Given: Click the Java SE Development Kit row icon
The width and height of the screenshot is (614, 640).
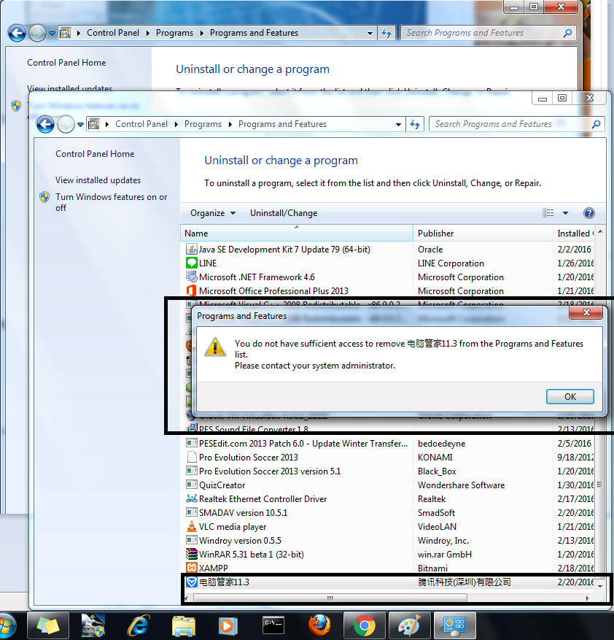Looking at the screenshot, I should click(191, 249).
